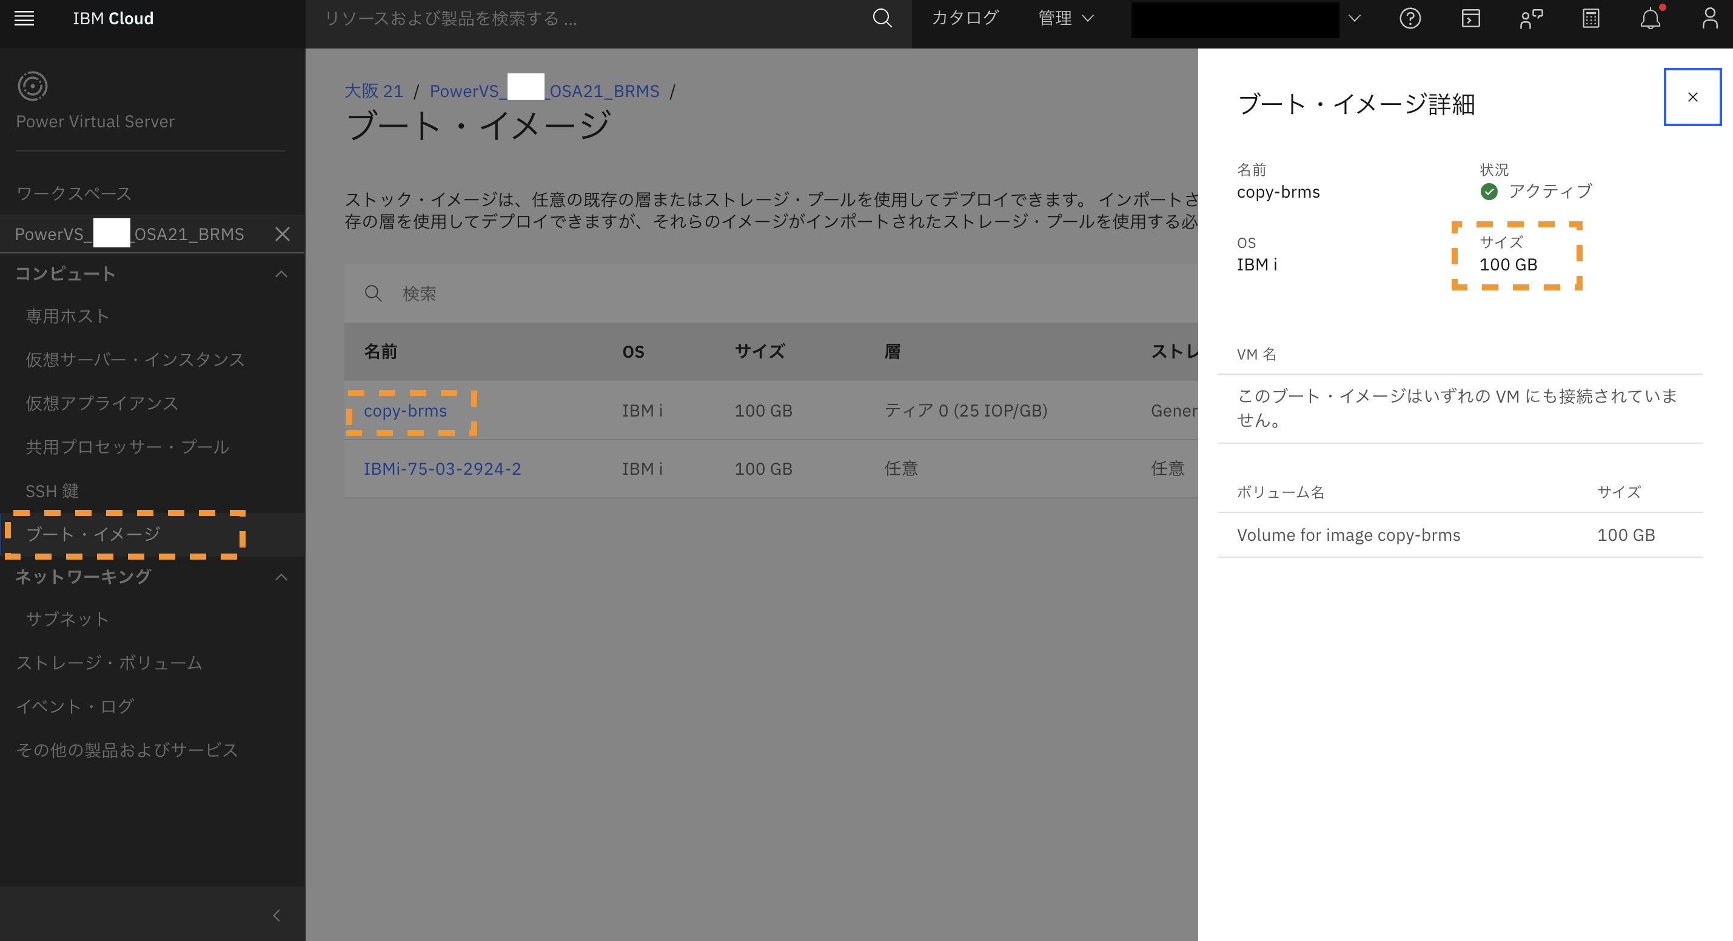Select ブート・イメージ in the sidebar

click(x=93, y=534)
